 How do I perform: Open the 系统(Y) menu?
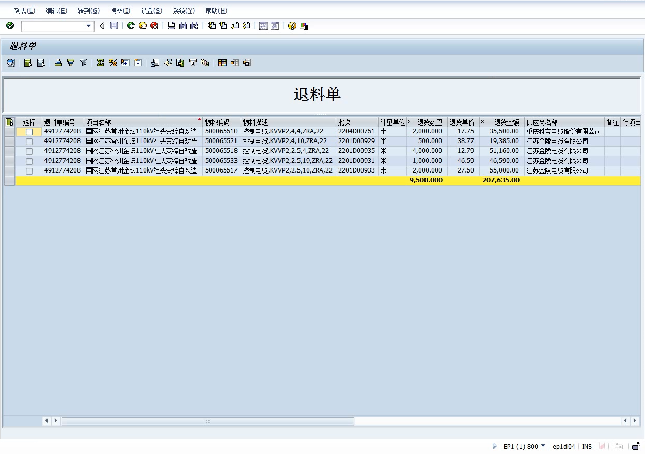(x=183, y=11)
